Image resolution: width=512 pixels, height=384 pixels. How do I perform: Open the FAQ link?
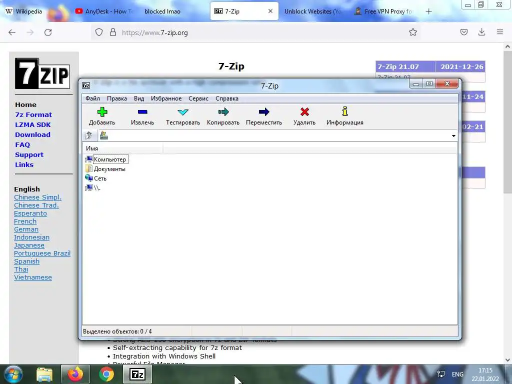pos(22,144)
